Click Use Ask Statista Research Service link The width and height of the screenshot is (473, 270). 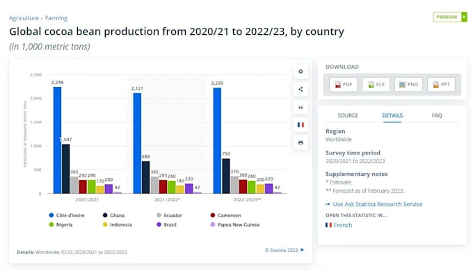[x=378, y=204]
